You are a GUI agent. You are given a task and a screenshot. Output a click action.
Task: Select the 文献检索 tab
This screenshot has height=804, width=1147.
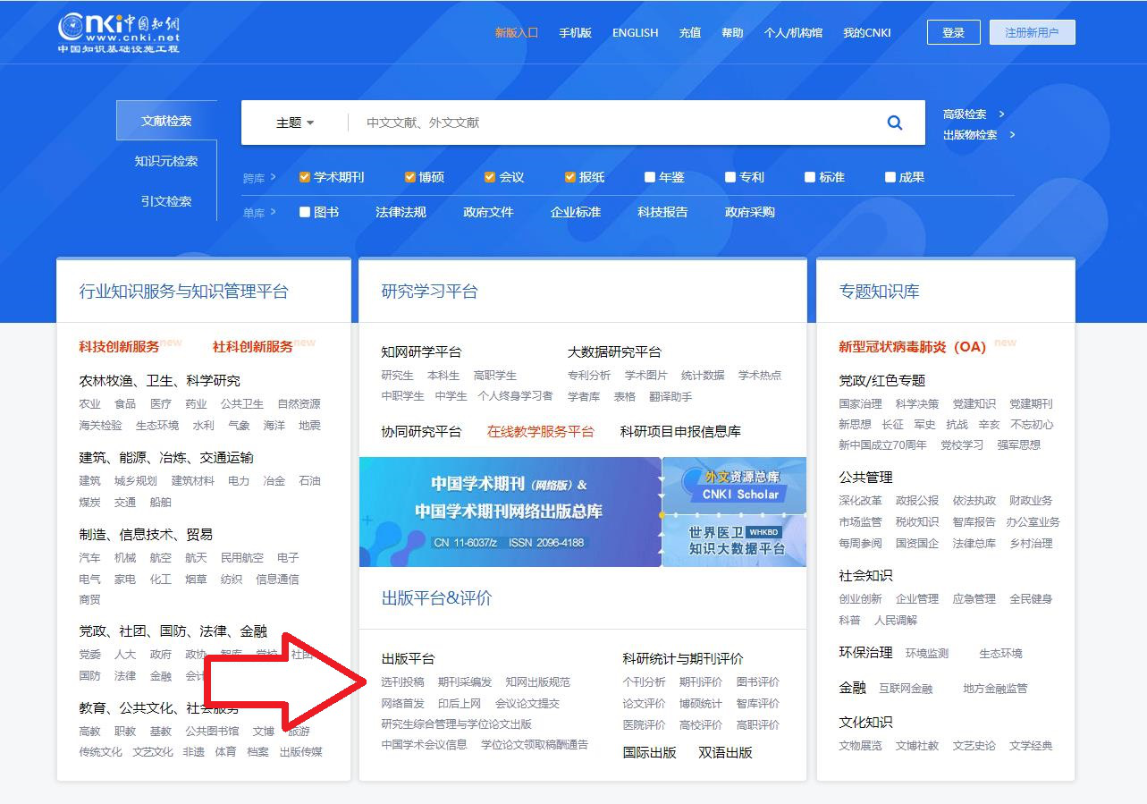[166, 121]
